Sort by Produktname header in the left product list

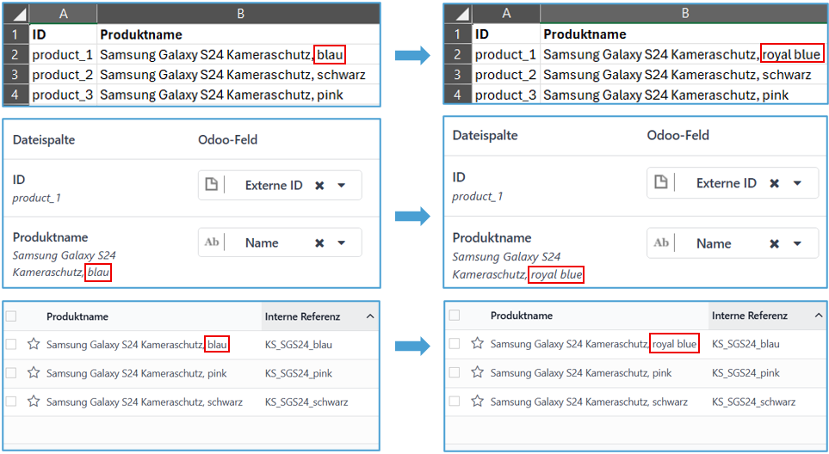[x=77, y=316]
